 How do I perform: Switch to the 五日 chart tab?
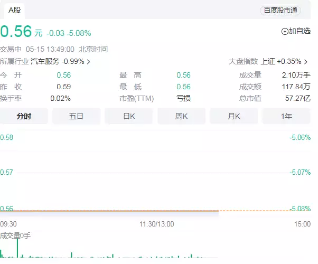click(76, 116)
